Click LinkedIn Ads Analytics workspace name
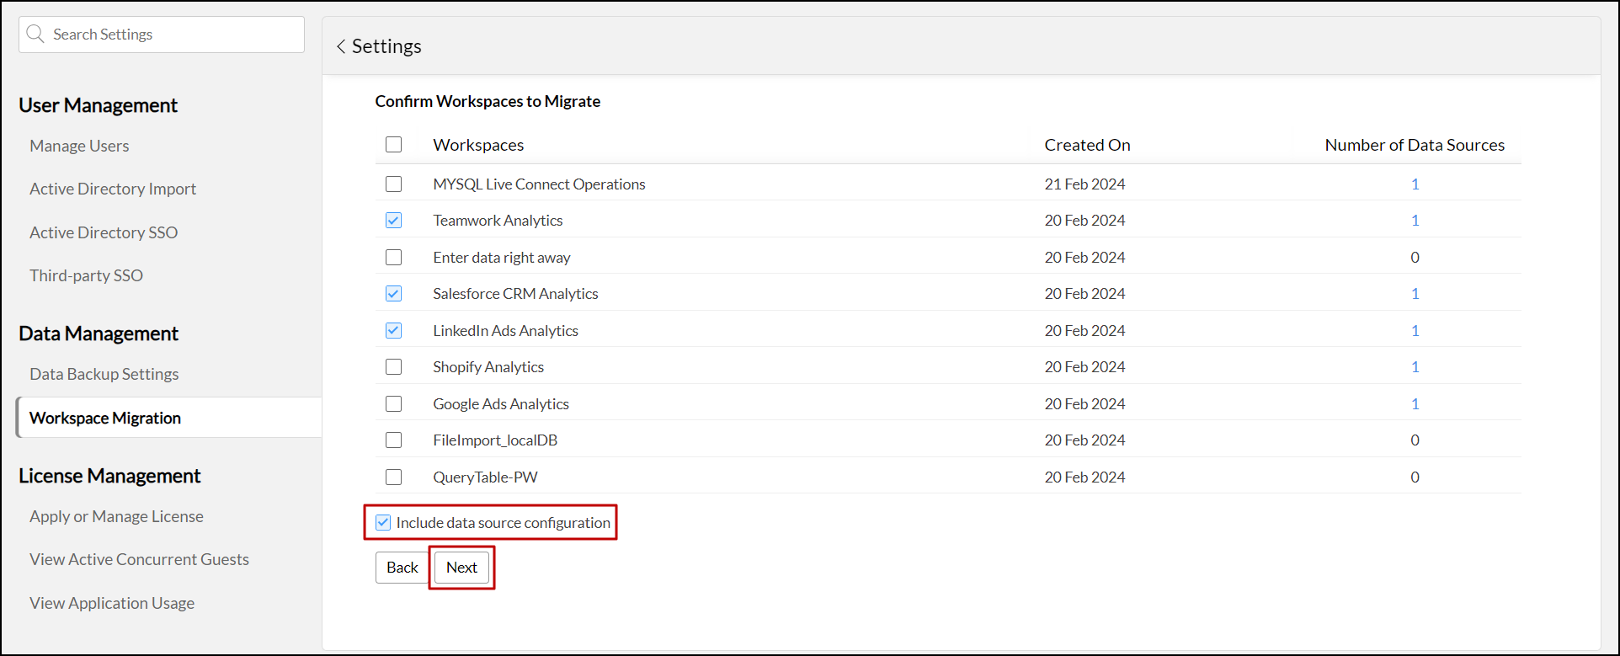This screenshot has height=656, width=1620. coord(505,330)
